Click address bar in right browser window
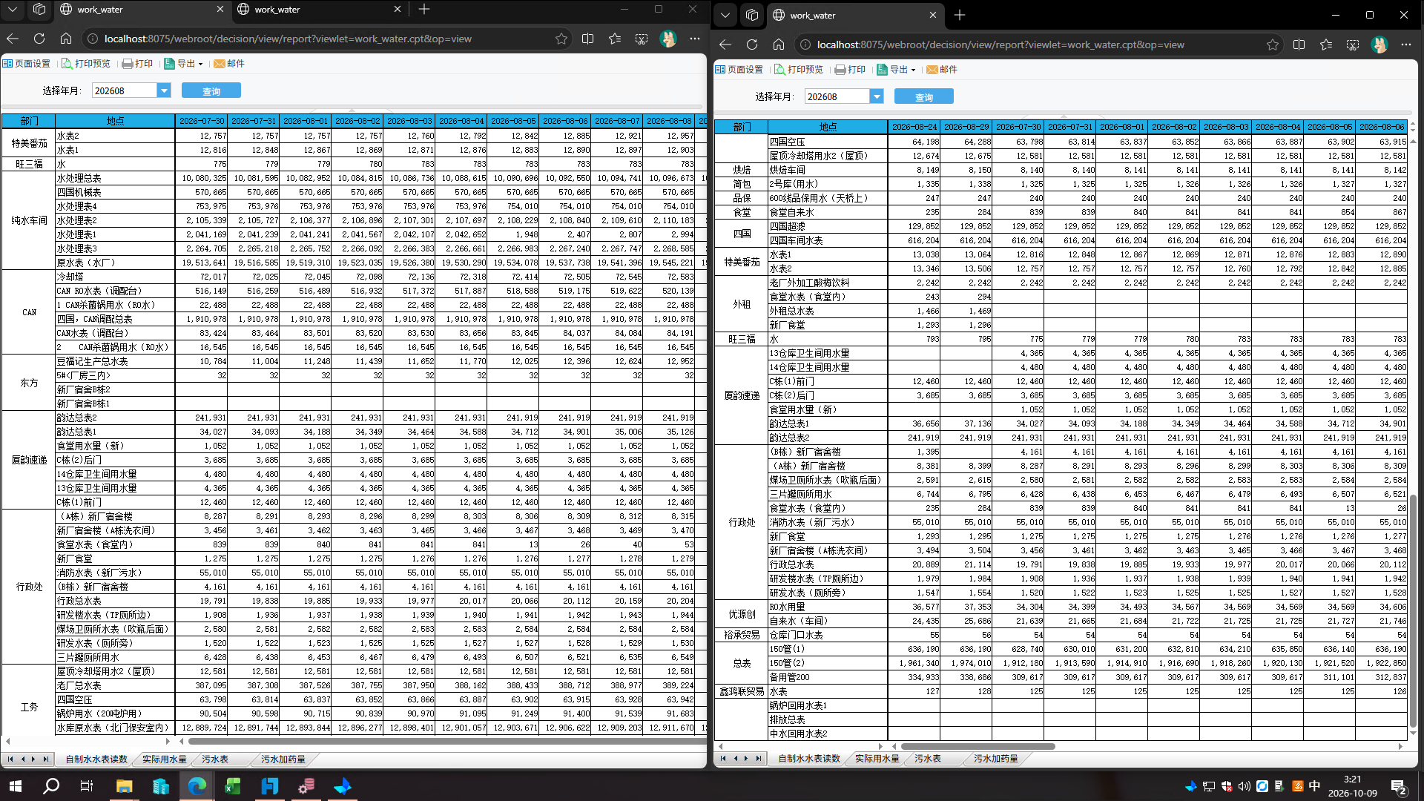The width and height of the screenshot is (1424, 801). [x=1038, y=44]
